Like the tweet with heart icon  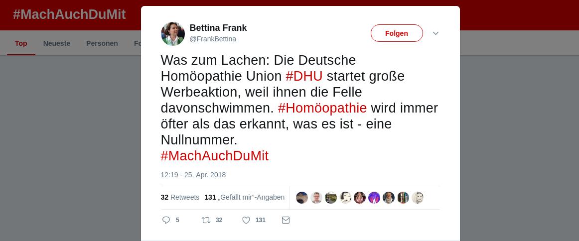[x=246, y=220]
